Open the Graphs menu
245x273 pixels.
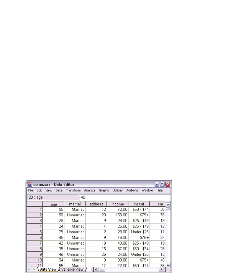click(104, 190)
